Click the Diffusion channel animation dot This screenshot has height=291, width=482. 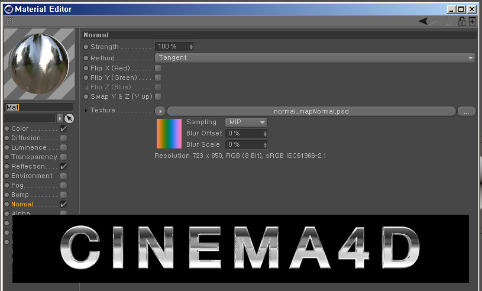tap(7, 138)
